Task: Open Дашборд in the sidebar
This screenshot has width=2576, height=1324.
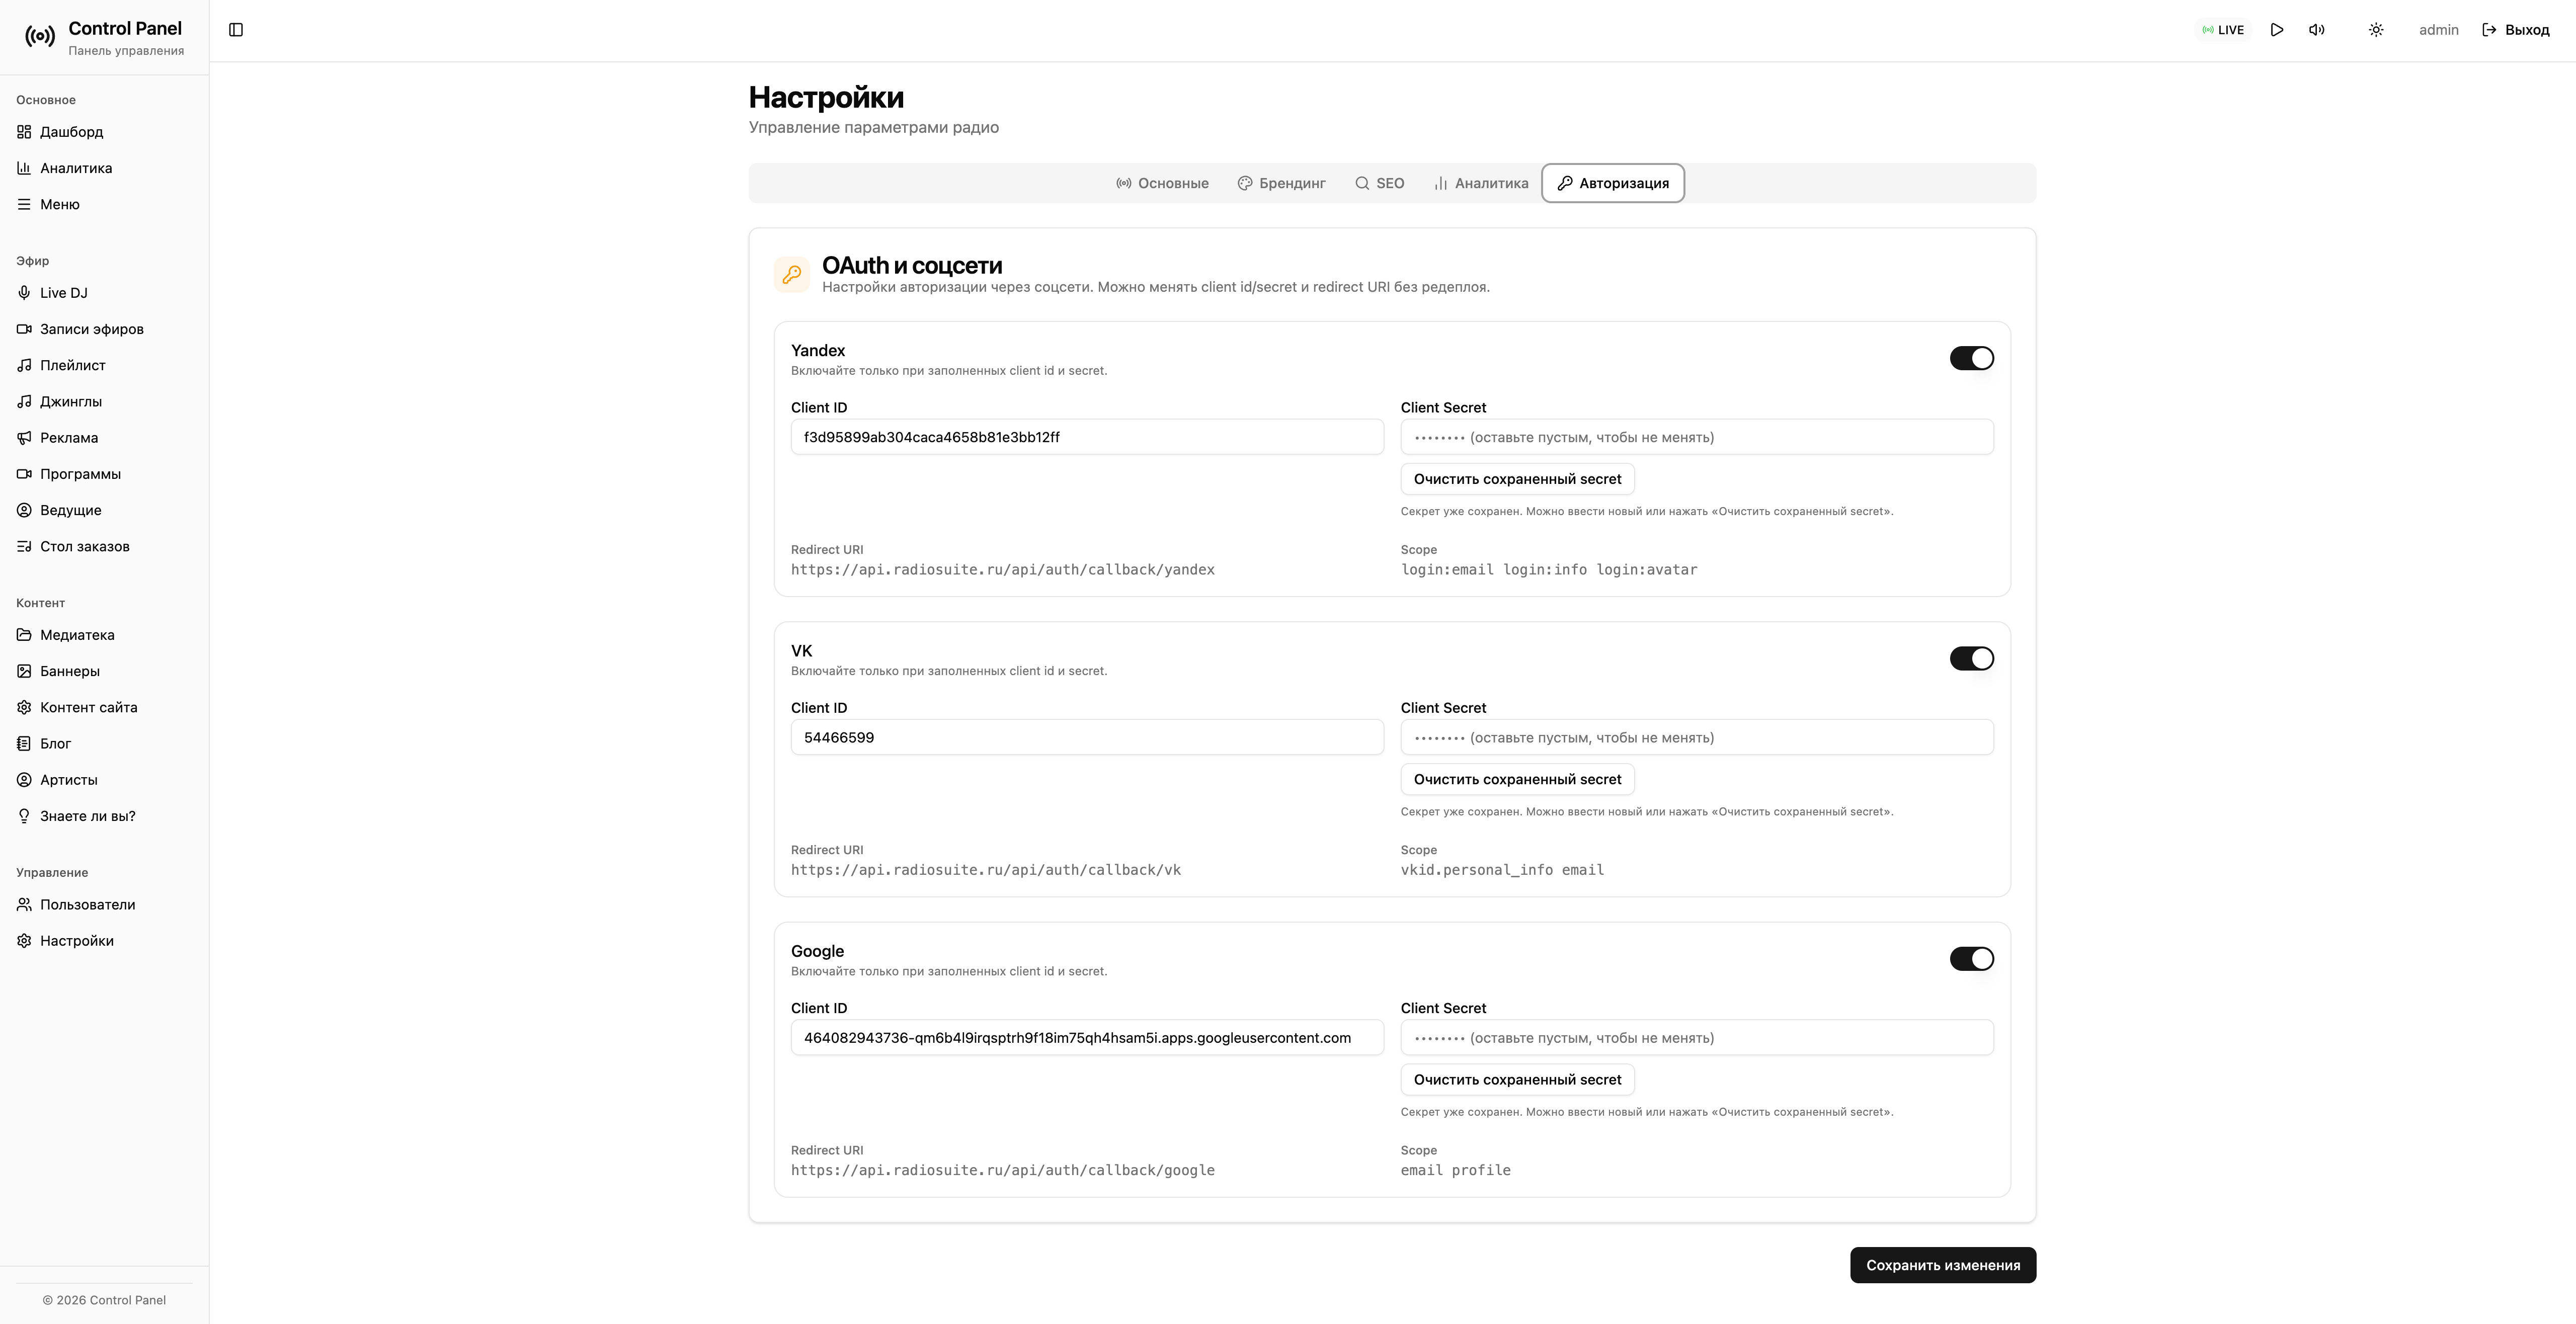Action: click(71, 132)
